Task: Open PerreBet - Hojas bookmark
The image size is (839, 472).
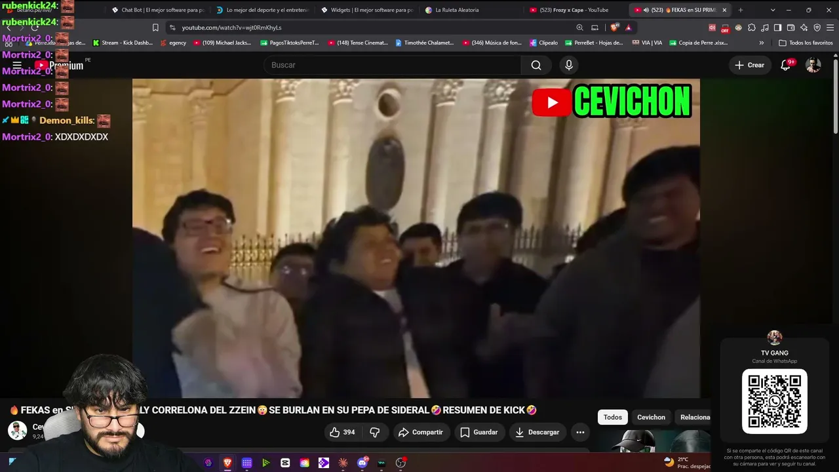Action: click(593, 43)
